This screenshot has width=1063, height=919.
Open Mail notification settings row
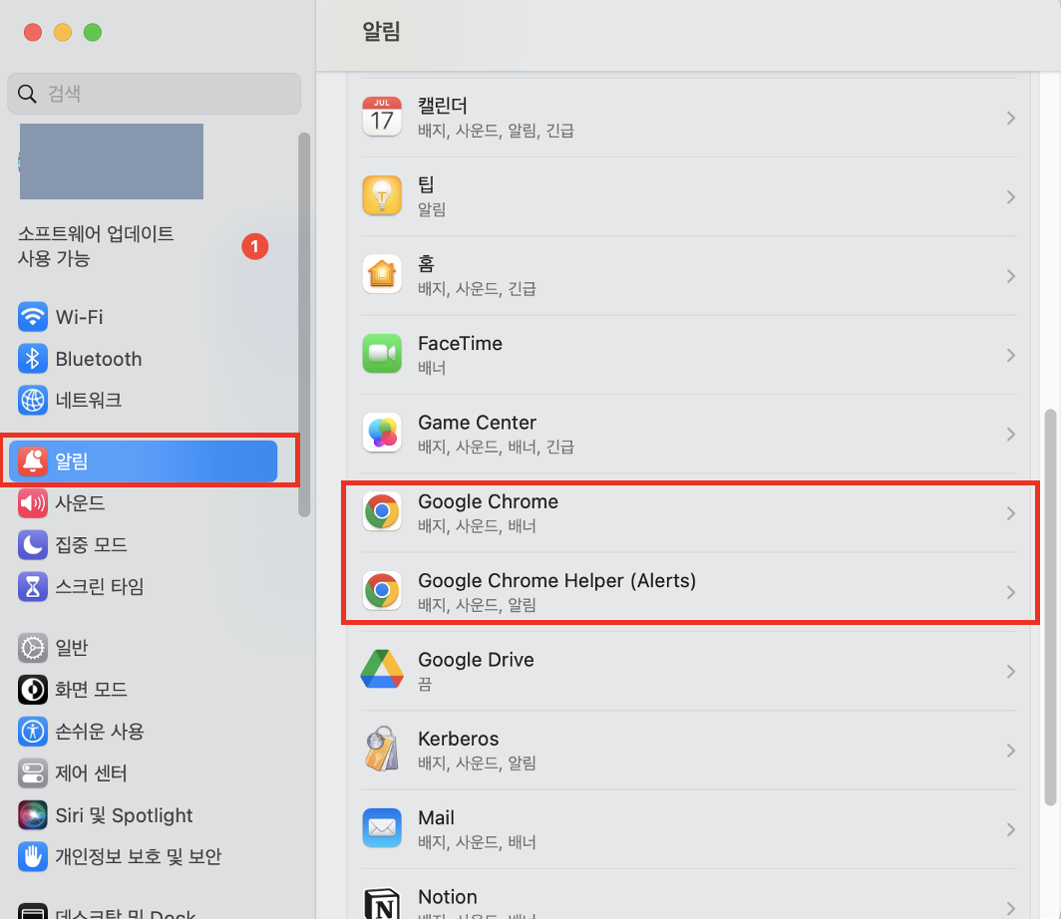click(688, 829)
